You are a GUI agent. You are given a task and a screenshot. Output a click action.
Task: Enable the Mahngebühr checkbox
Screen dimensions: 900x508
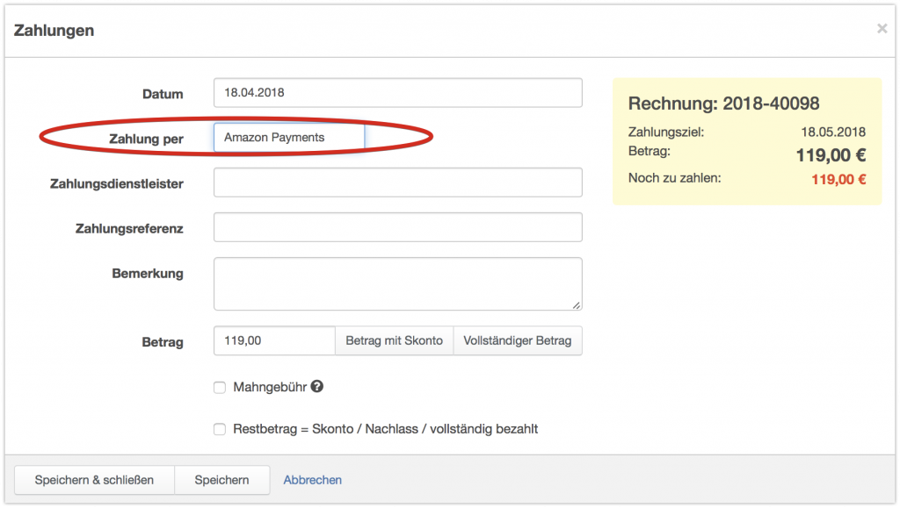[220, 388]
